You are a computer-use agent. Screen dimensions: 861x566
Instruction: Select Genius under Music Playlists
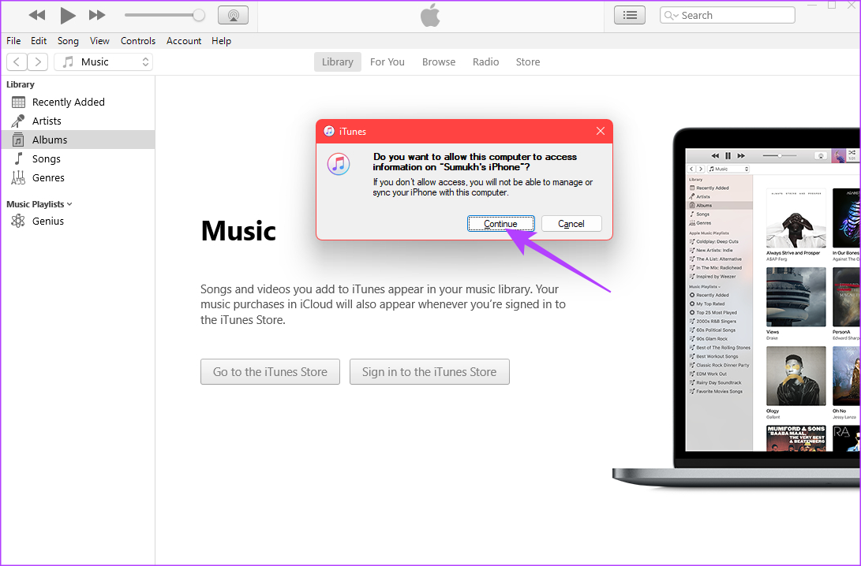click(48, 221)
